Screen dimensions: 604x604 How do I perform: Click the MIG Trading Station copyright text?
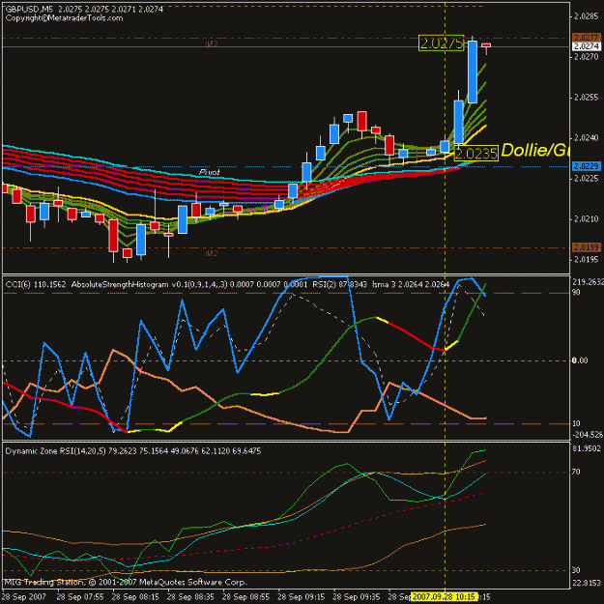tap(126, 582)
